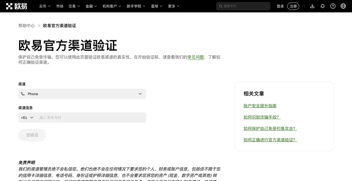Image resolution: width=352 pixels, height=181 pixels.
Task: Expand the 买币 menu
Action: coord(45,6)
